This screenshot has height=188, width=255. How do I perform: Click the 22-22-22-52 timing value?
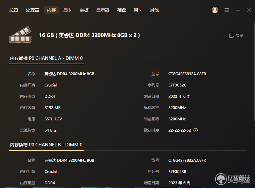[180, 130]
